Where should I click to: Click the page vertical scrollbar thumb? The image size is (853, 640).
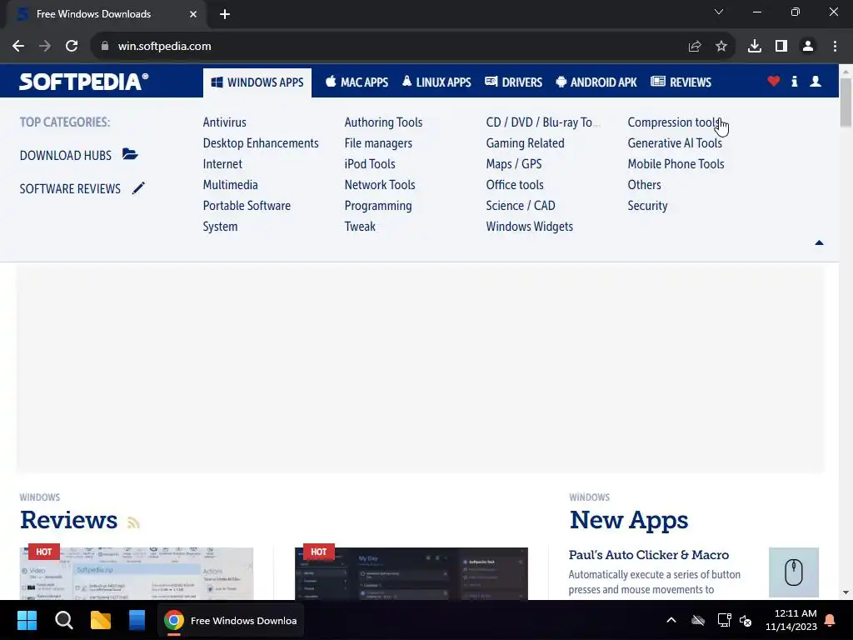pos(846,102)
